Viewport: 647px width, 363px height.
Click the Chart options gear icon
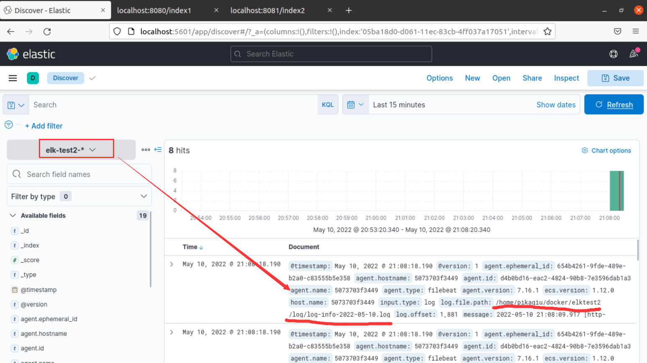pyautogui.click(x=585, y=150)
